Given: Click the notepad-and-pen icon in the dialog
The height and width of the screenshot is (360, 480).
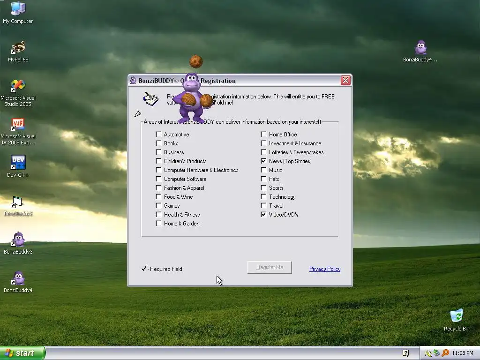Looking at the screenshot, I should tap(151, 99).
